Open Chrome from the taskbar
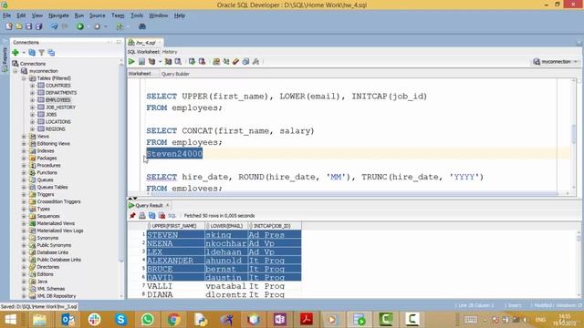Screen dimensions: 584x328 173,319
